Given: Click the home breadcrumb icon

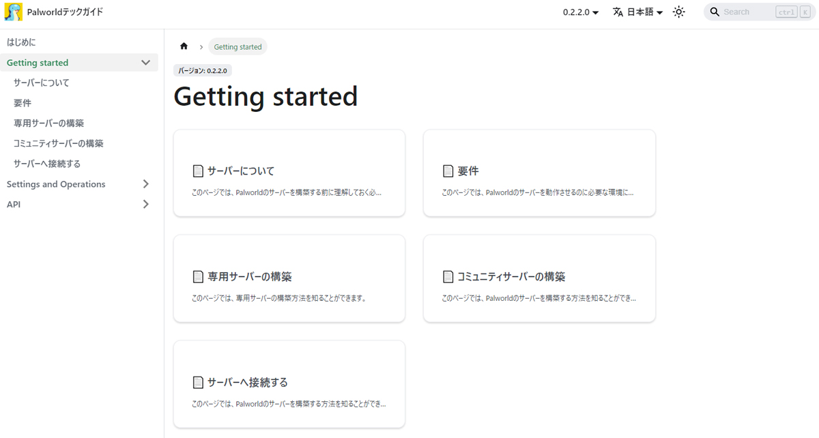Looking at the screenshot, I should click(184, 46).
